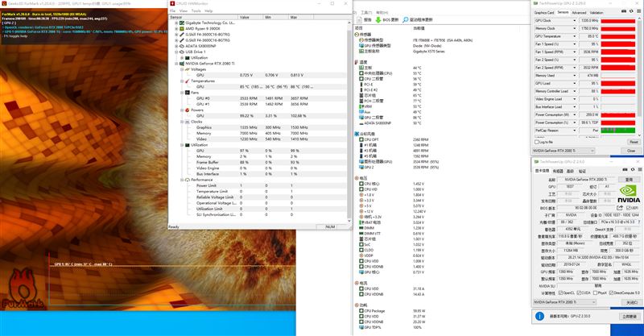Click the Value column header in HWMonitor
Screen dimensions: 644x336
250,17
